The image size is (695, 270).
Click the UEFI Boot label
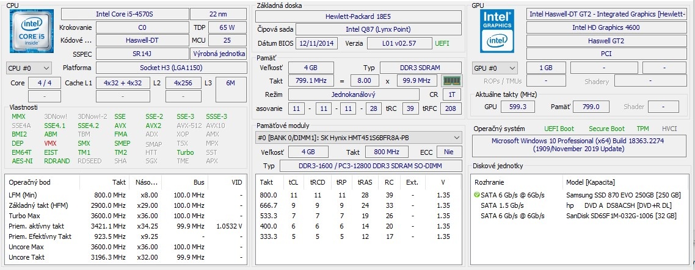click(x=559, y=129)
